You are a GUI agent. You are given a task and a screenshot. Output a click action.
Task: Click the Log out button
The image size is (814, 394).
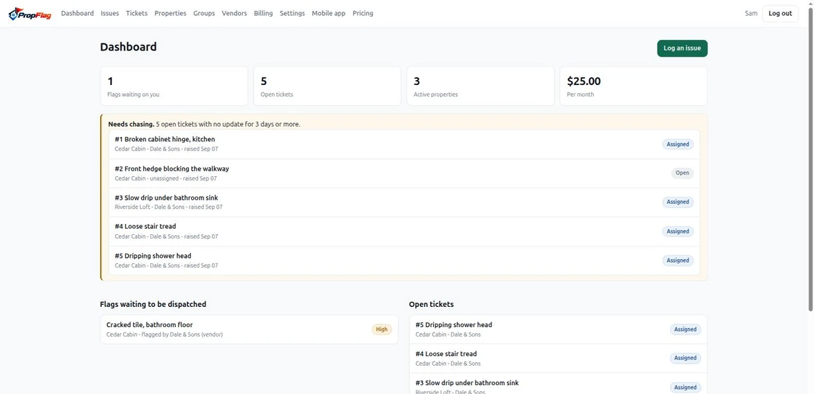(780, 14)
